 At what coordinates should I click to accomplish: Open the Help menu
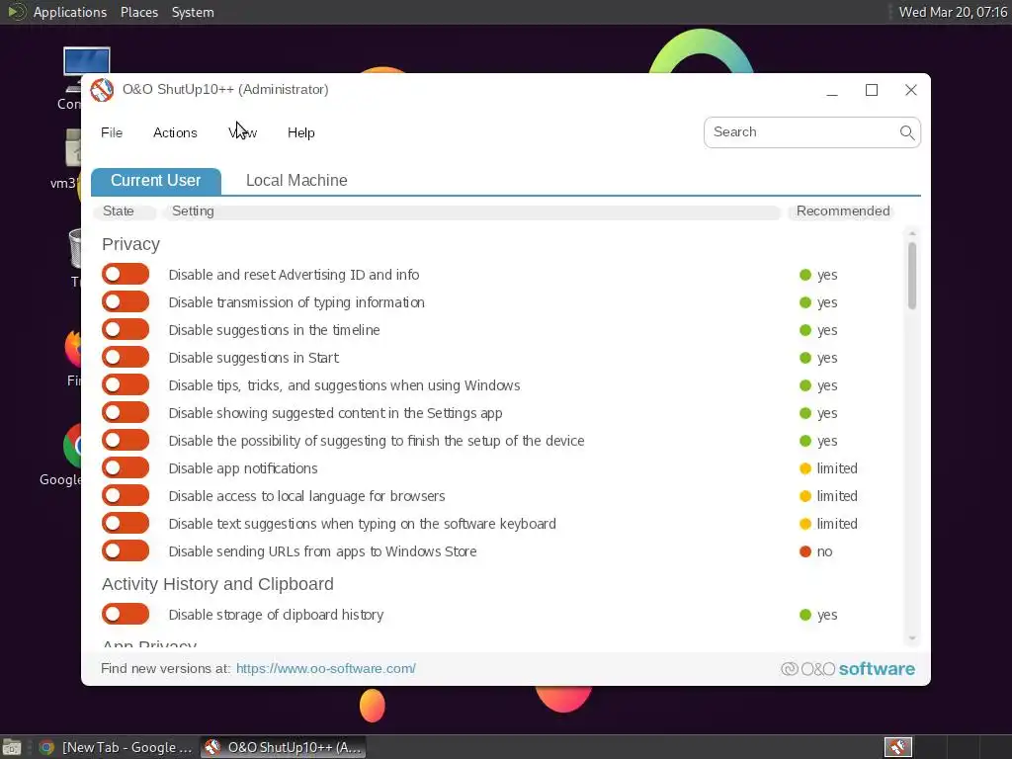[x=300, y=133]
